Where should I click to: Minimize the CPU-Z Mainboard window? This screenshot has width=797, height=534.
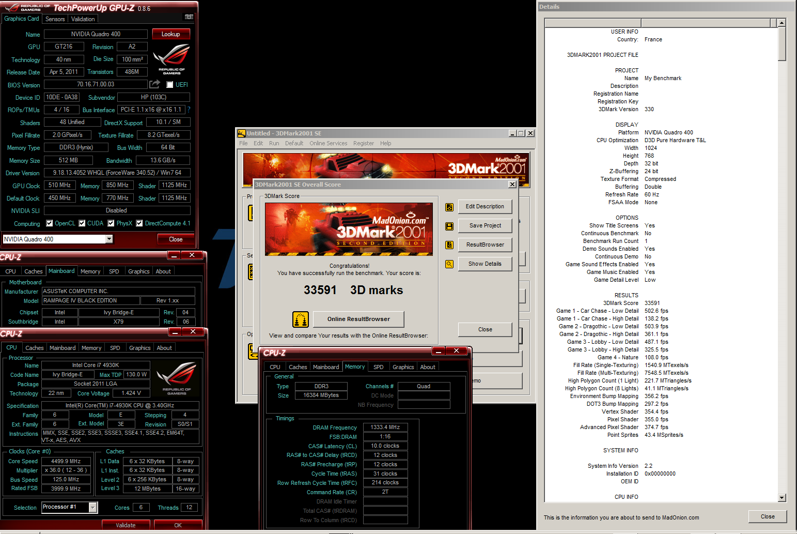[x=174, y=255]
